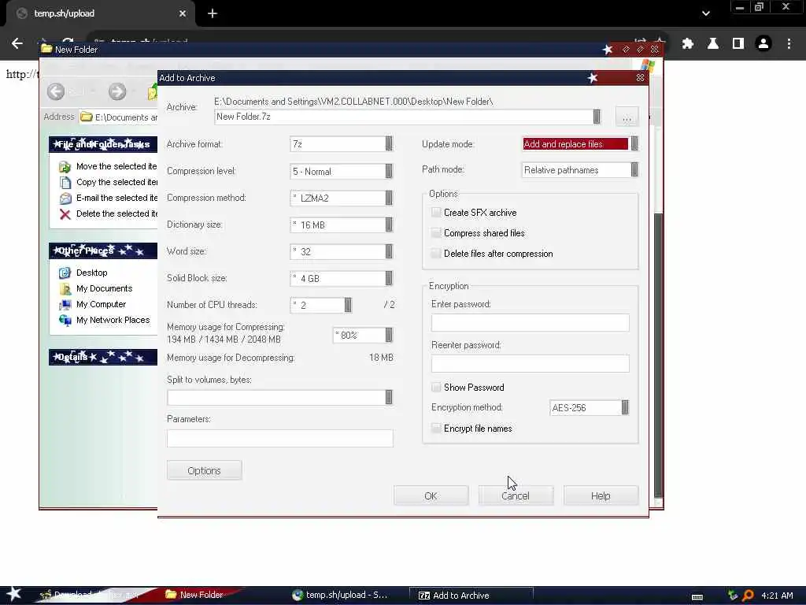Click Move the selected items icon

[65, 167]
